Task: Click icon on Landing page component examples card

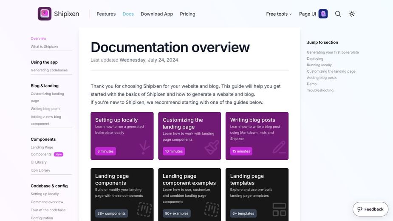Action: click(212, 209)
